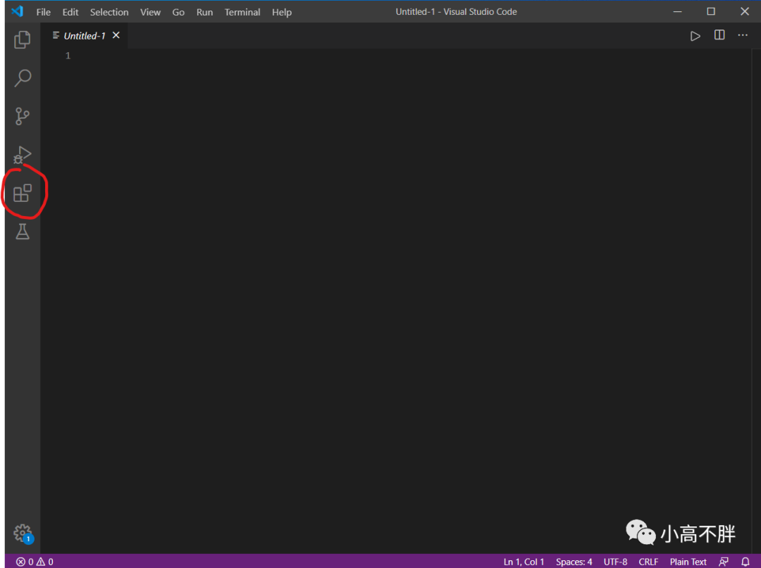Open the Search view icon
The height and width of the screenshot is (568, 761).
click(x=23, y=78)
